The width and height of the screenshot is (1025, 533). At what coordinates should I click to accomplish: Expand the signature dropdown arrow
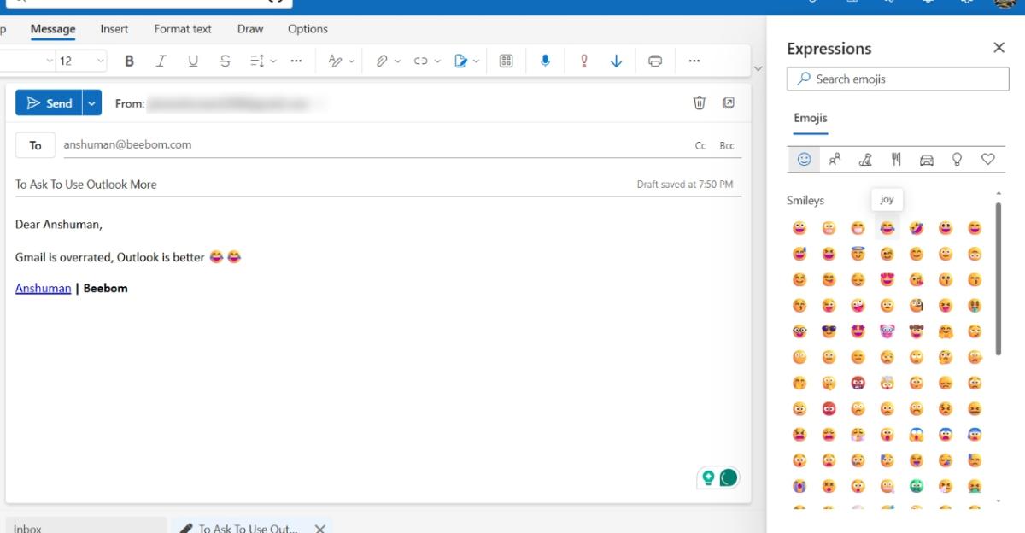pyautogui.click(x=477, y=61)
